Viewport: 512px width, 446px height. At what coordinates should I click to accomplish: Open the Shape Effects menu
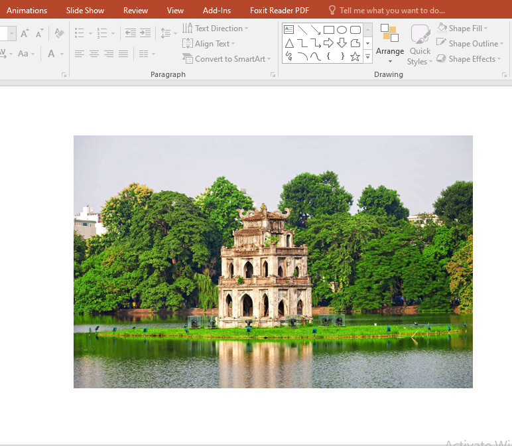[x=469, y=59]
